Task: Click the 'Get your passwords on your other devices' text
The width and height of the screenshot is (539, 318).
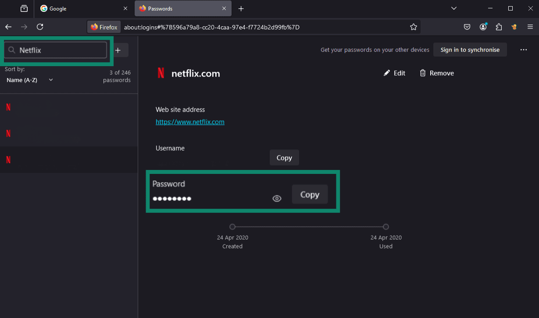Action: (x=375, y=50)
